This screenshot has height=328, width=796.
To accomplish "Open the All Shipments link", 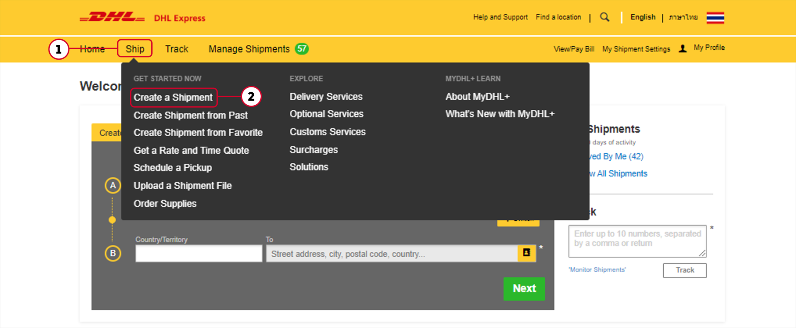I will pos(619,174).
